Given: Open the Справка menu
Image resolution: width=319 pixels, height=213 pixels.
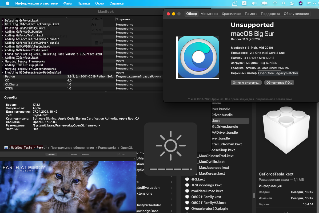Looking at the screenshot, I should 116,3.
